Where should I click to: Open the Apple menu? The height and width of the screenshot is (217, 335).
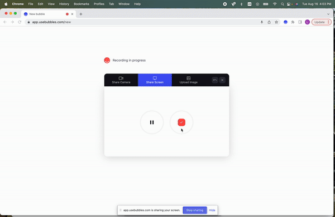click(6, 4)
